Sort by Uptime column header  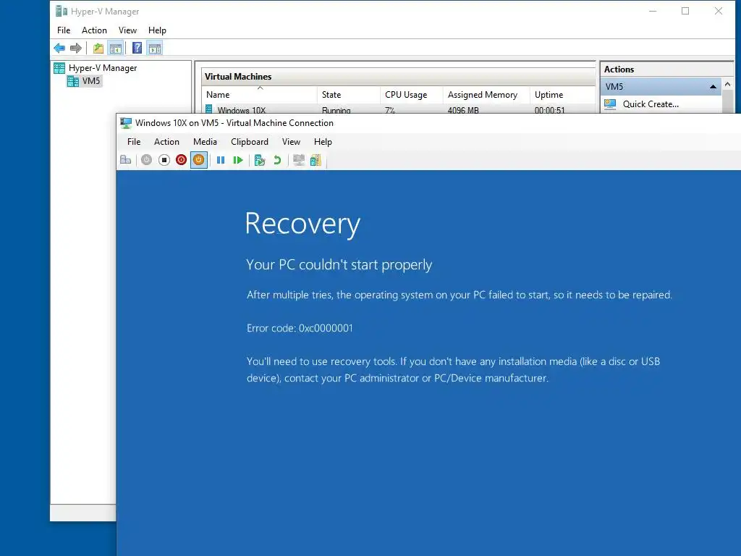pyautogui.click(x=563, y=95)
